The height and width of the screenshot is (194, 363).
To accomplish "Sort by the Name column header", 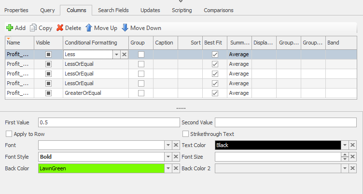I will pyautogui.click(x=19, y=43).
